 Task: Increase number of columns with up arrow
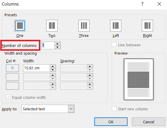(x=58, y=44)
